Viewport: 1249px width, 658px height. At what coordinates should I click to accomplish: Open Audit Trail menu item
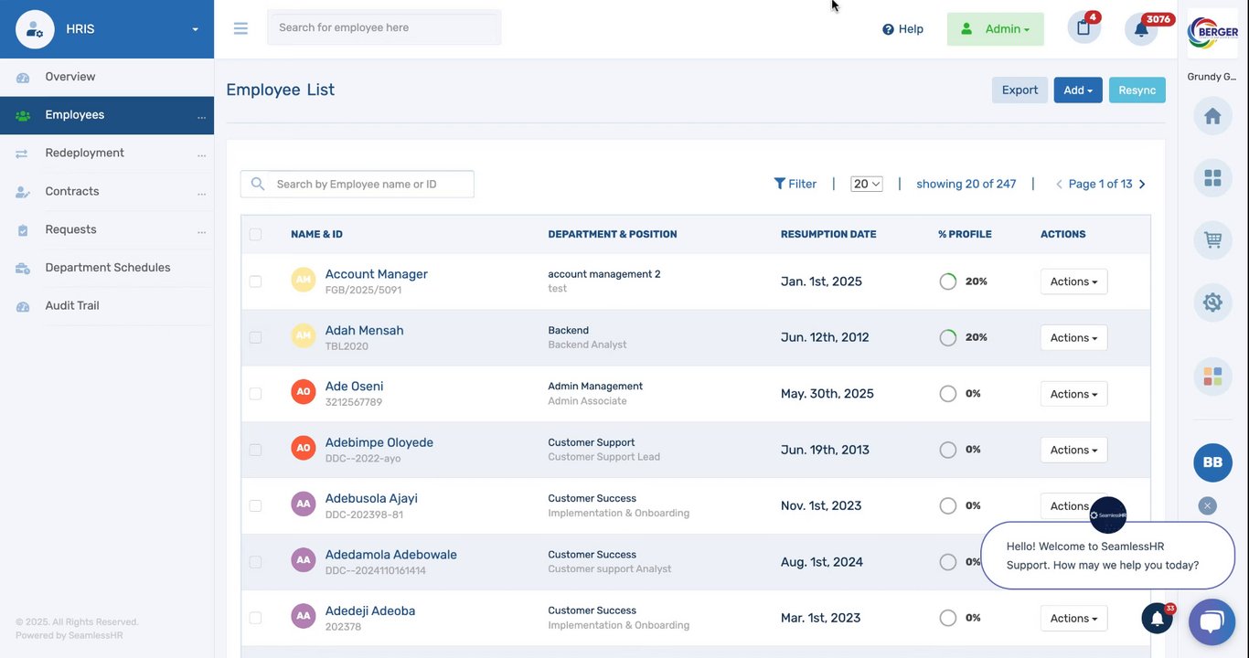click(72, 305)
